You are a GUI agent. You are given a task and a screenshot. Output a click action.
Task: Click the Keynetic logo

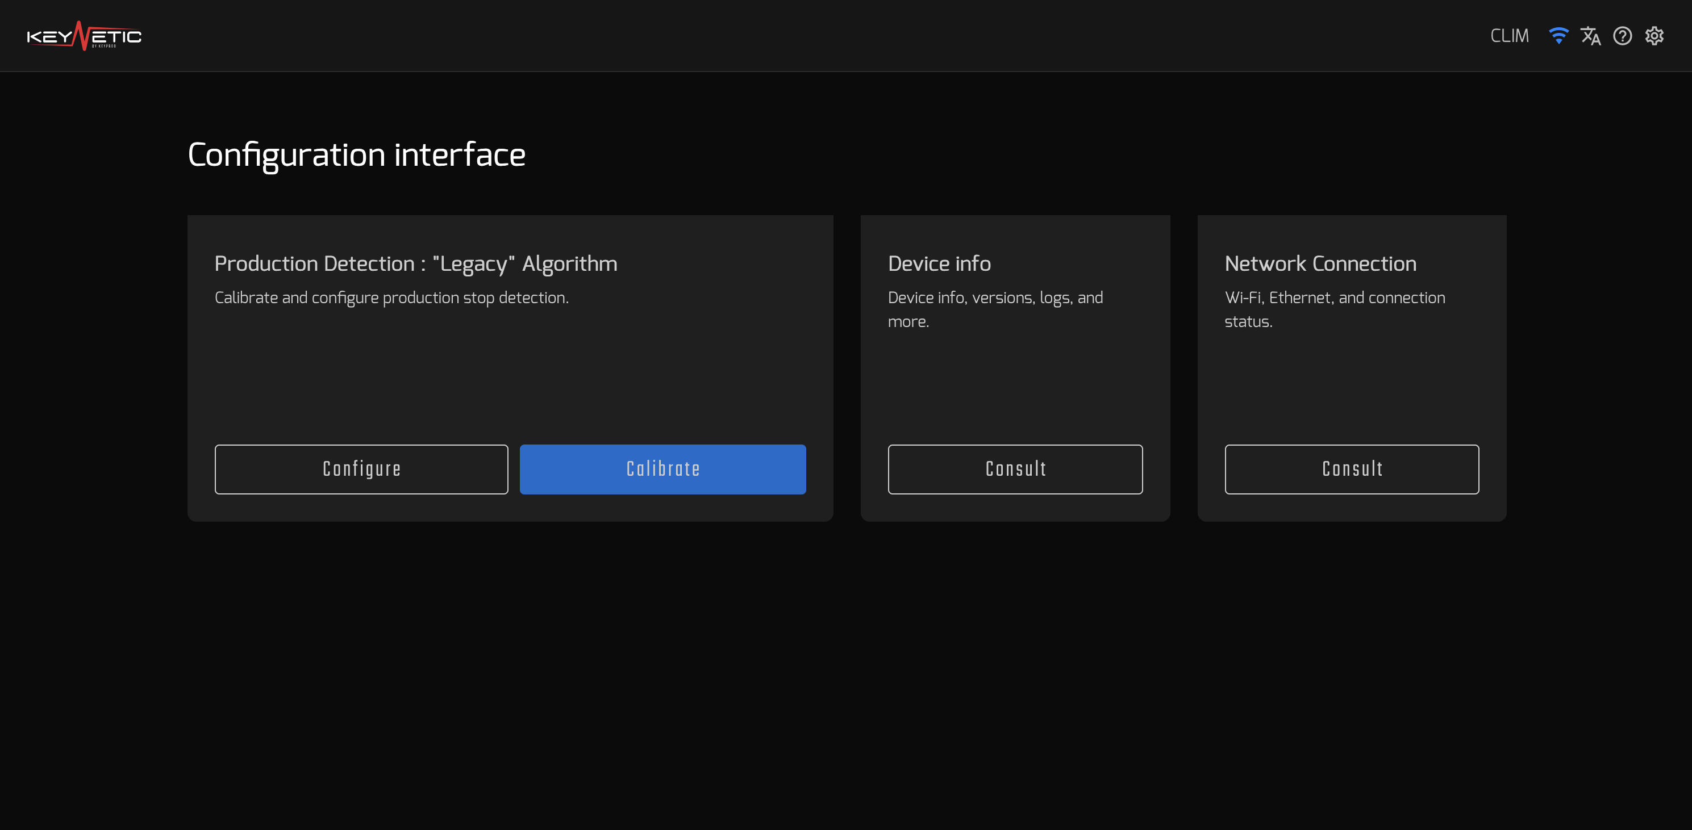[x=84, y=36]
